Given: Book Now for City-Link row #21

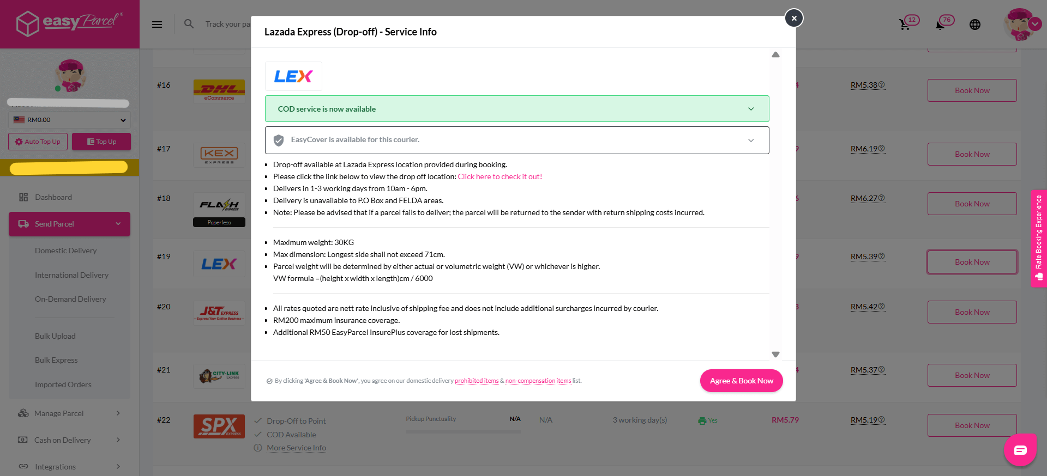Looking at the screenshot, I should 972,375.
